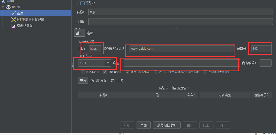
Task: Click the down arrow on the split pane divider
Action: click(x=79, y=28)
